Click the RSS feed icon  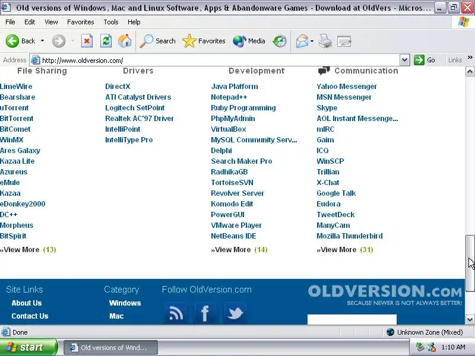(176, 313)
